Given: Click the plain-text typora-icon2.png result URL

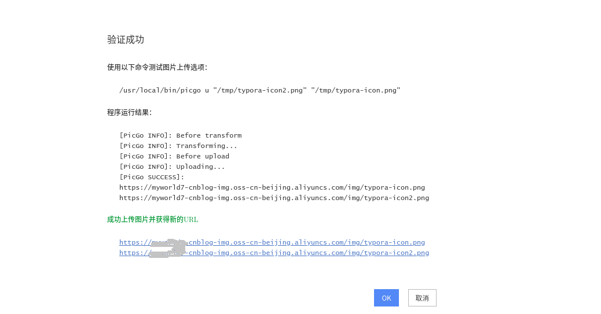Looking at the screenshot, I should pyautogui.click(x=274, y=198).
